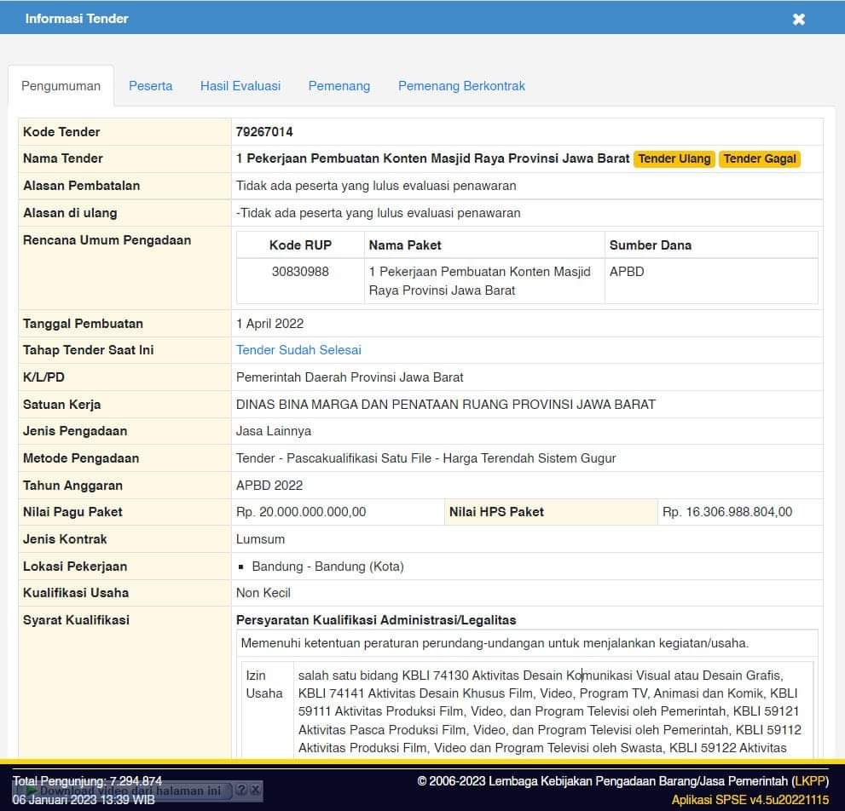Click the question mark help icon
The height and width of the screenshot is (811, 845).
tap(241, 790)
